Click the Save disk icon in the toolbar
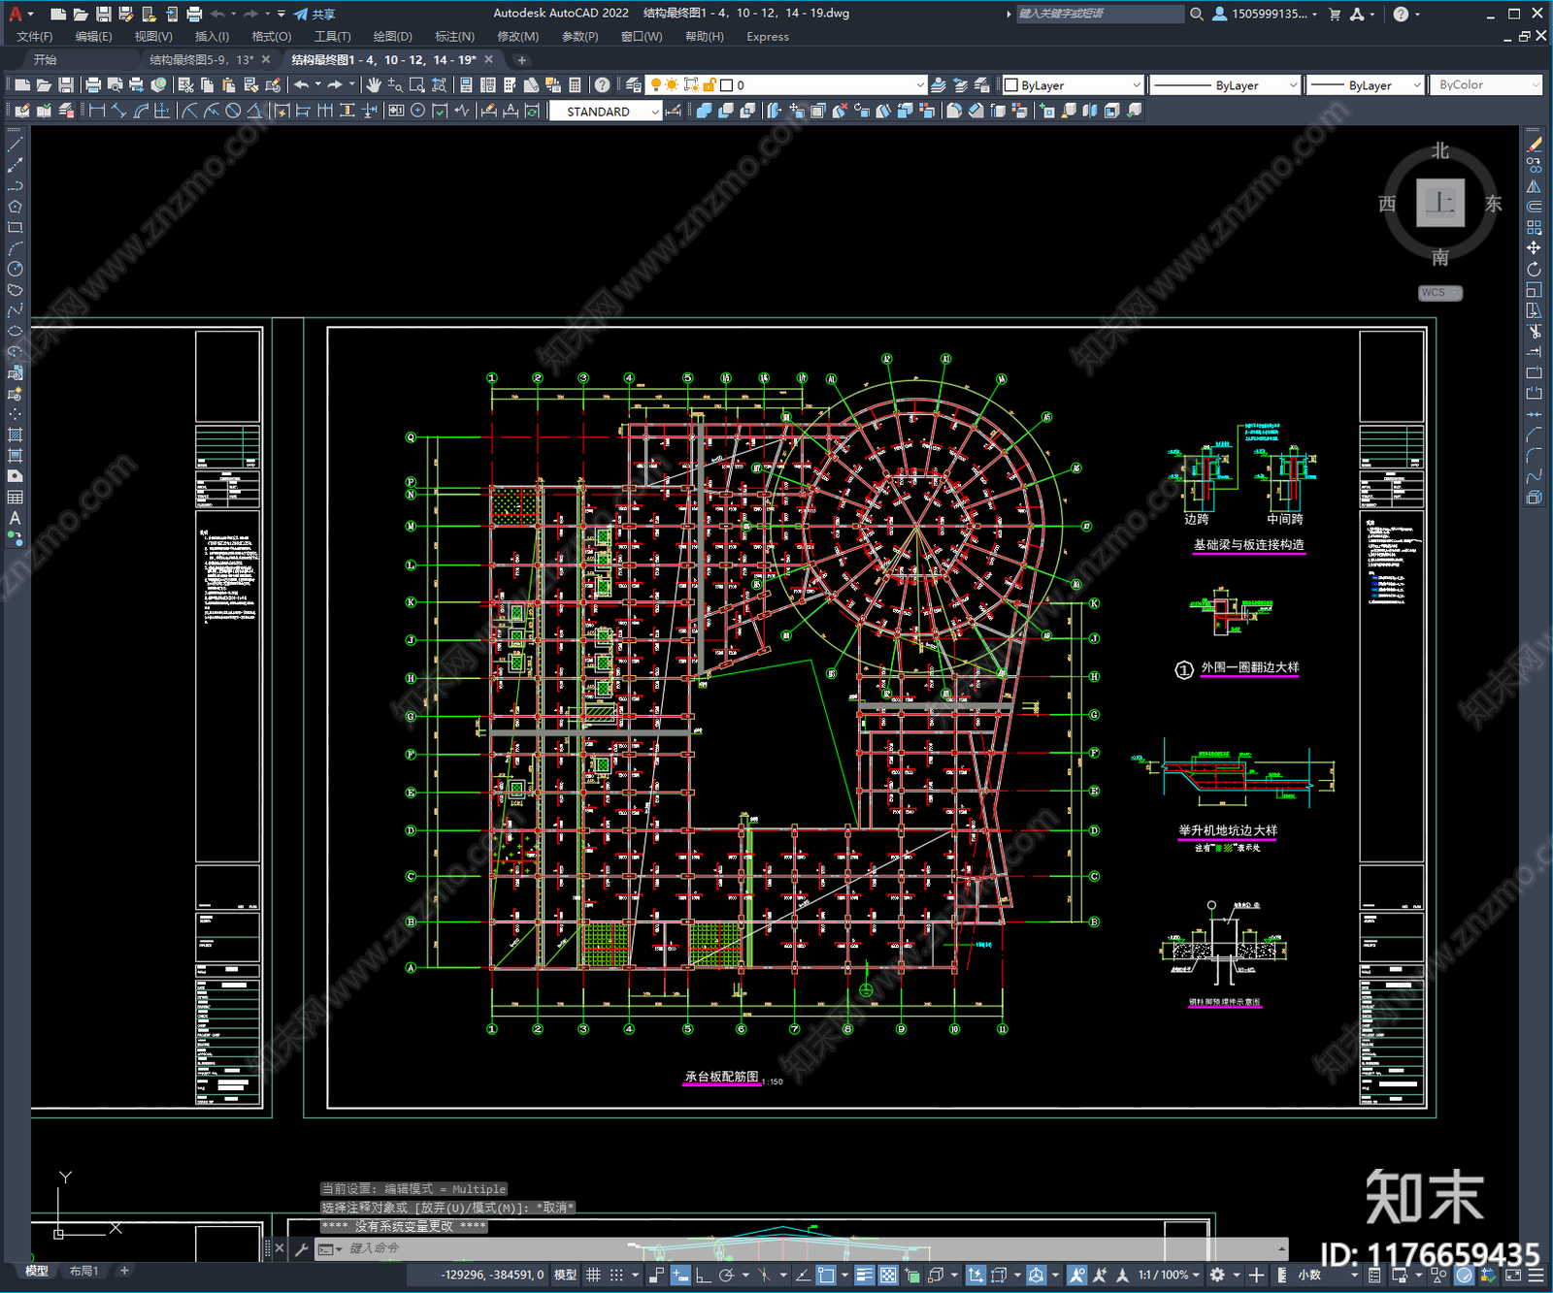Viewport: 1553px width, 1293px height. point(65,85)
